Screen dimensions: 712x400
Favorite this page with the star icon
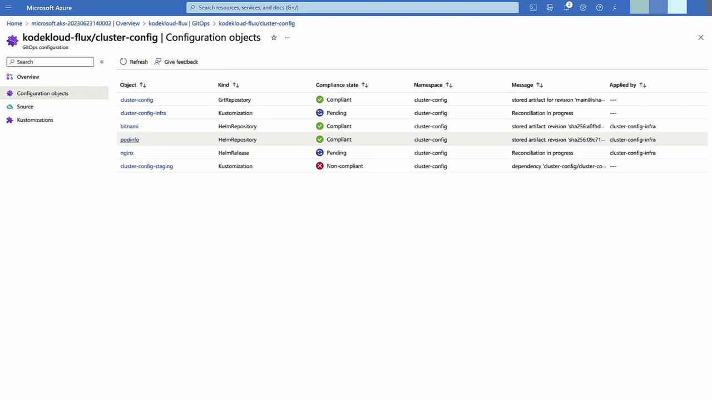click(274, 37)
